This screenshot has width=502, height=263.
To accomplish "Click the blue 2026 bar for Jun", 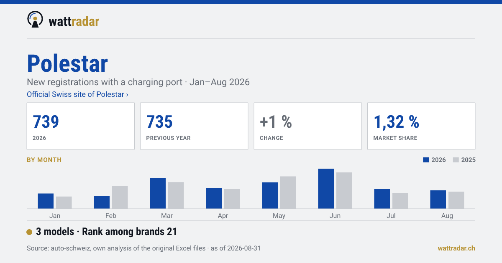I will [326, 188].
